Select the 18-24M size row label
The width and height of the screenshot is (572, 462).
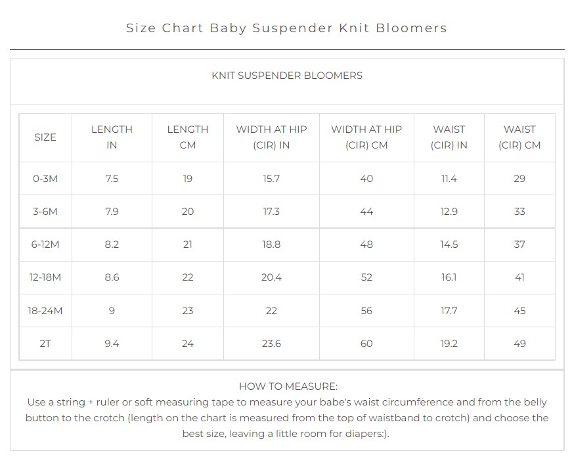45,311
